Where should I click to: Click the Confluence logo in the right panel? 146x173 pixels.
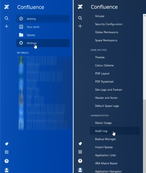coord(80,7)
